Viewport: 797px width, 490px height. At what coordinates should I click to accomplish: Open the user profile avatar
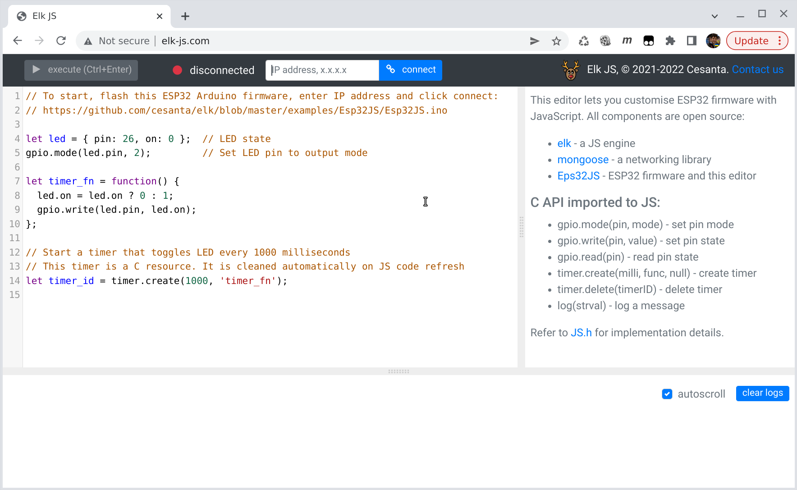(x=713, y=41)
